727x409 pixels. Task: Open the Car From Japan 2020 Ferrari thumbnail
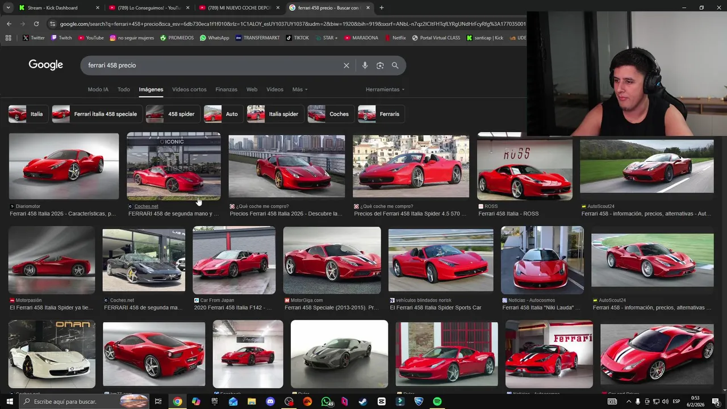click(x=234, y=260)
